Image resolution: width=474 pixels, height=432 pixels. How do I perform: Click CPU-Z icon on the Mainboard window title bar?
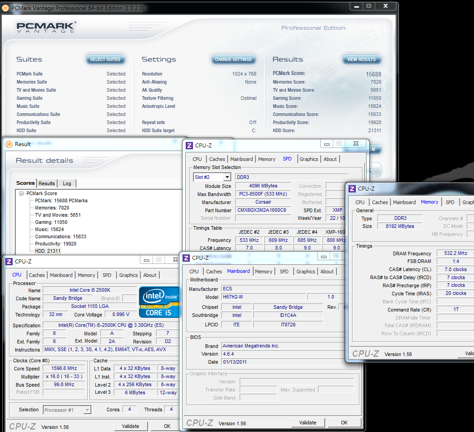tap(186, 258)
